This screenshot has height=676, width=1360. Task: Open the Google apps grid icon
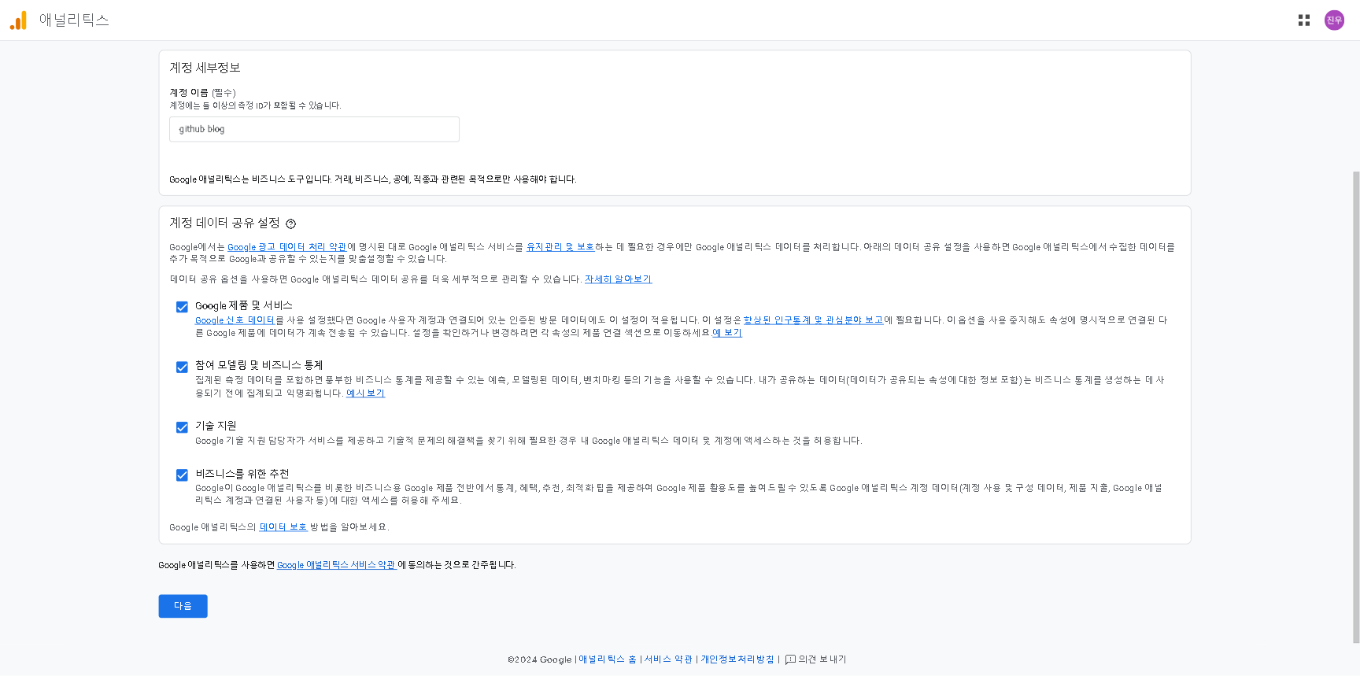click(x=1304, y=20)
